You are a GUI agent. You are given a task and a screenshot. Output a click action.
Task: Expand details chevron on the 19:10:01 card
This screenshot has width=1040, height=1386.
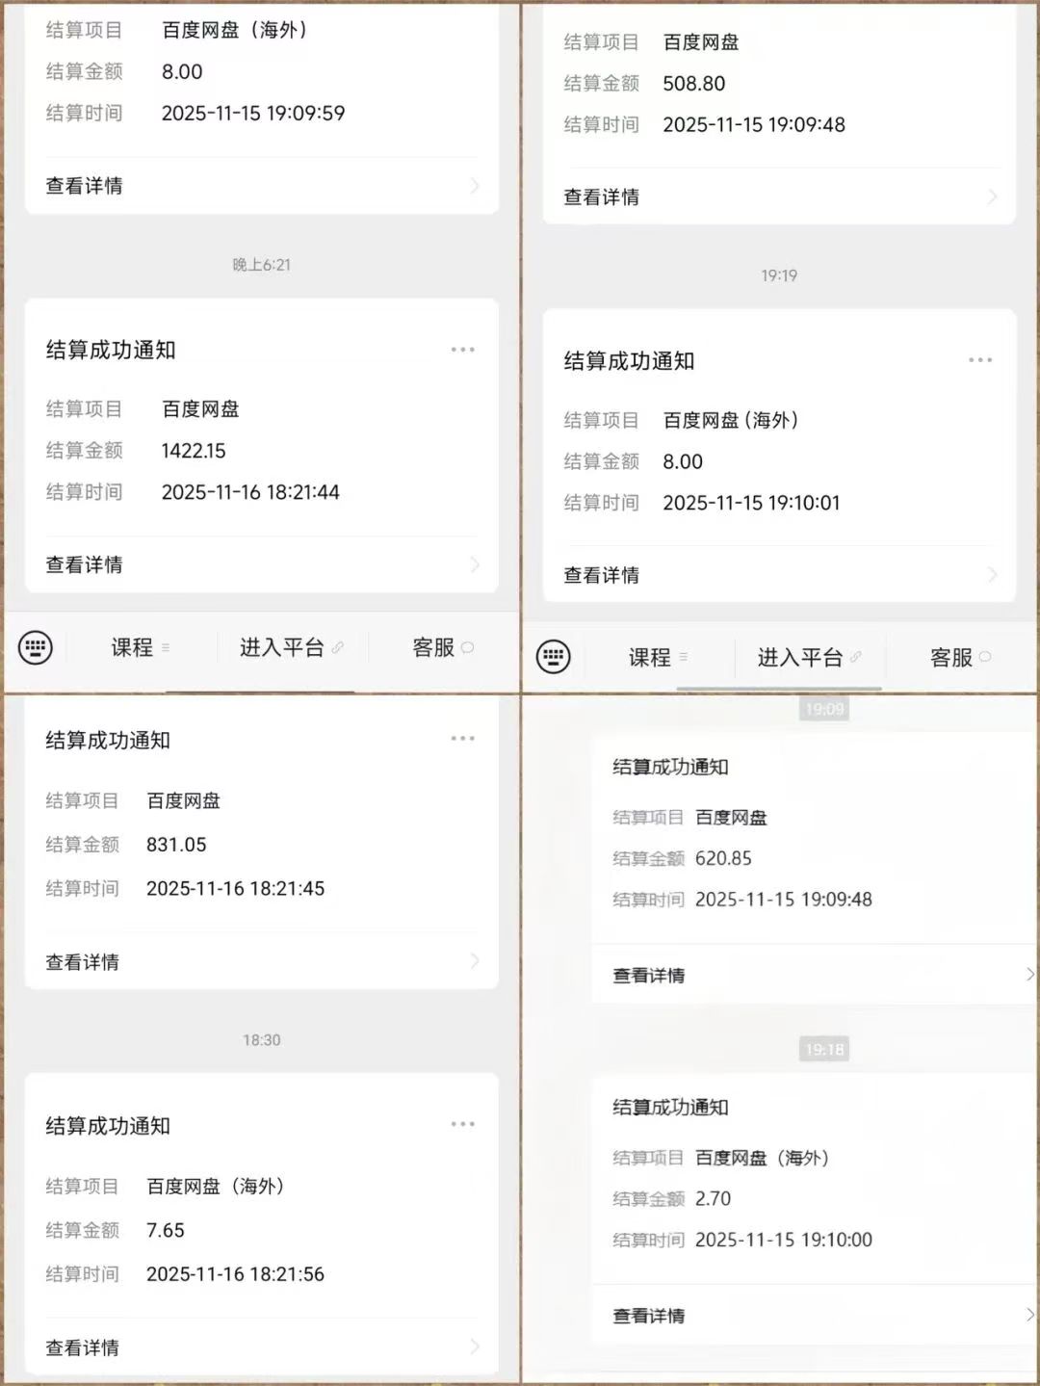click(x=993, y=575)
